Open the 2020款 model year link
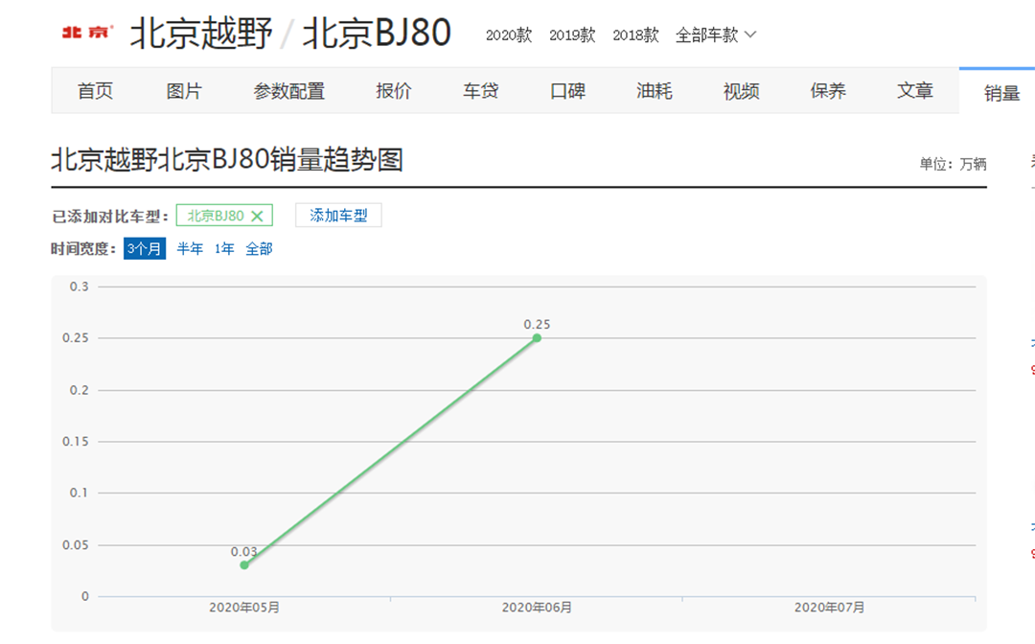The image size is (1035, 644). click(508, 35)
